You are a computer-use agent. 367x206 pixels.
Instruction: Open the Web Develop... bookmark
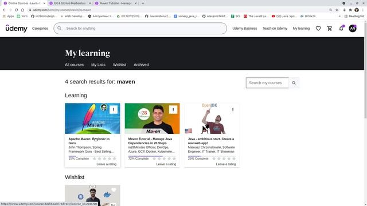pos(73,16)
